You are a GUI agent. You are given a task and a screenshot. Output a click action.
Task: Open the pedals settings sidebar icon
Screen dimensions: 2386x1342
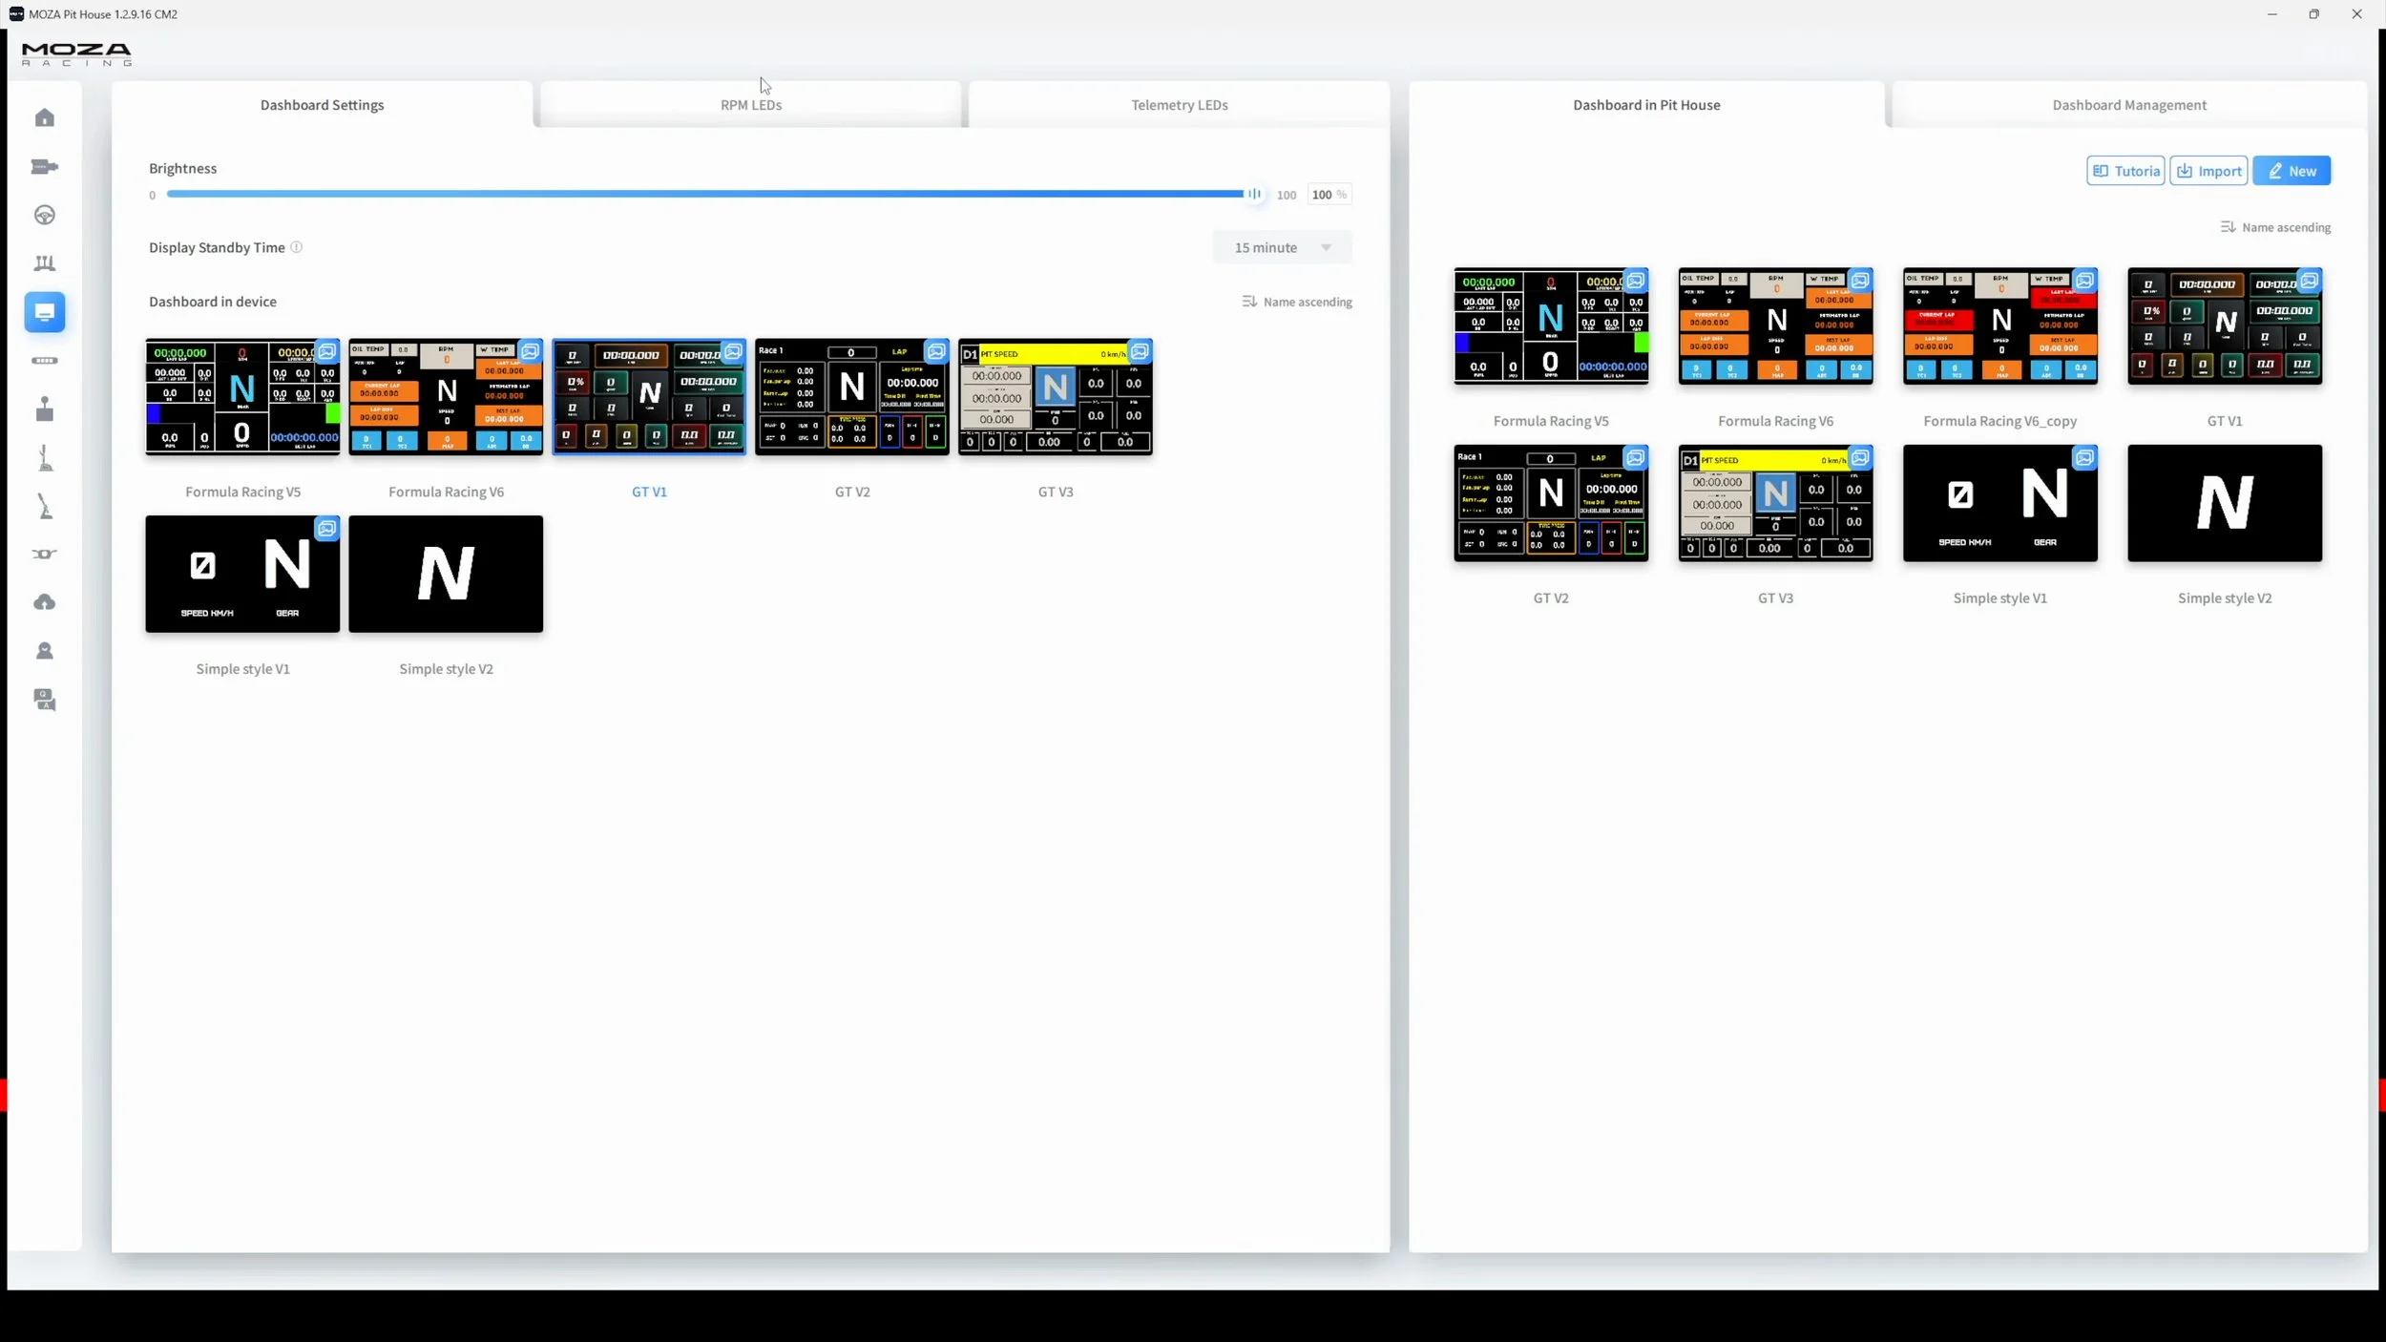point(44,263)
